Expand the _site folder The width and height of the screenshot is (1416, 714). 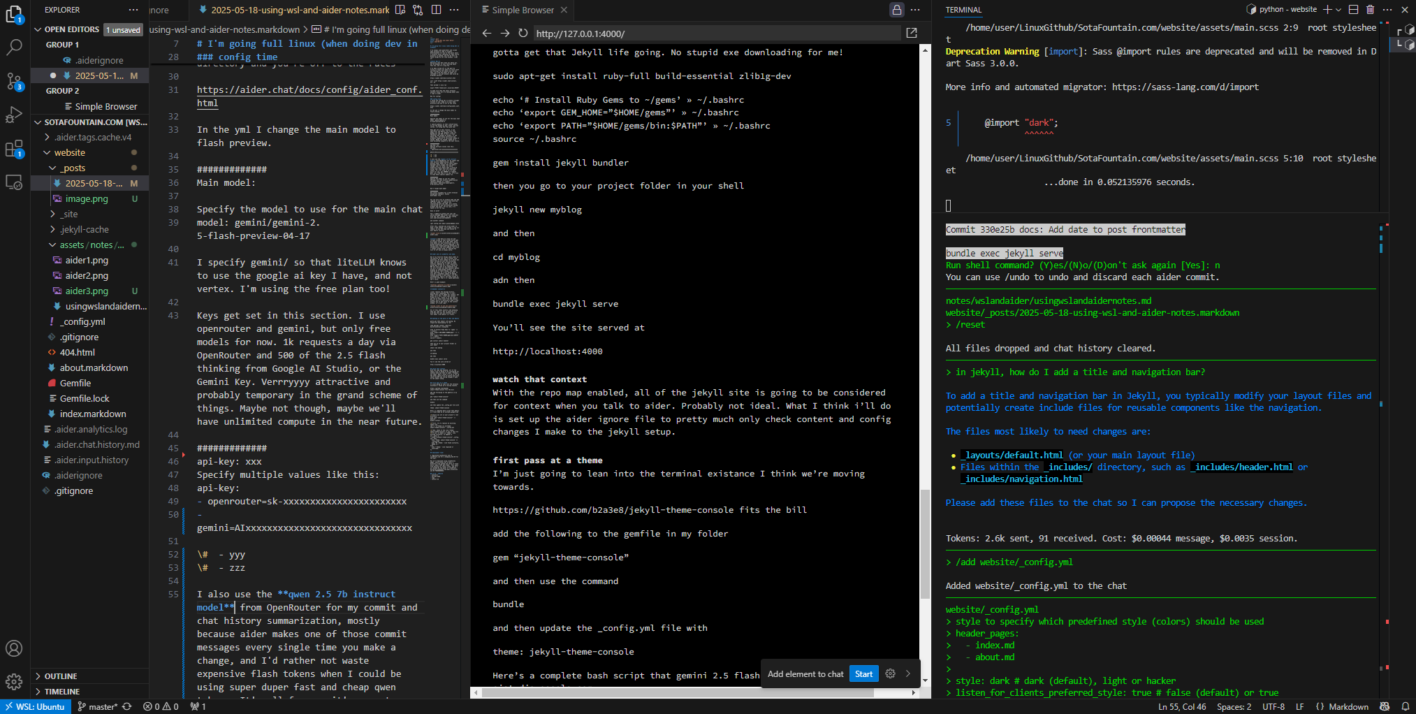(x=68, y=214)
